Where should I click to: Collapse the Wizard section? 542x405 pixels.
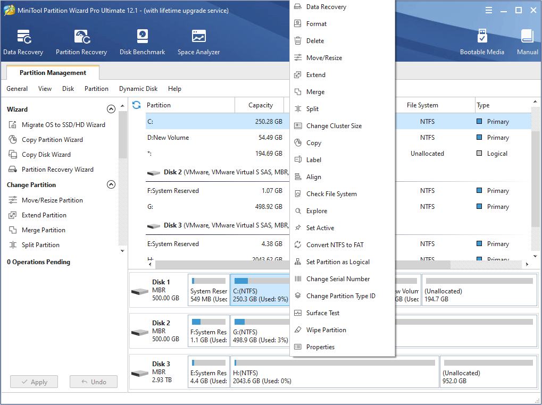(111, 108)
